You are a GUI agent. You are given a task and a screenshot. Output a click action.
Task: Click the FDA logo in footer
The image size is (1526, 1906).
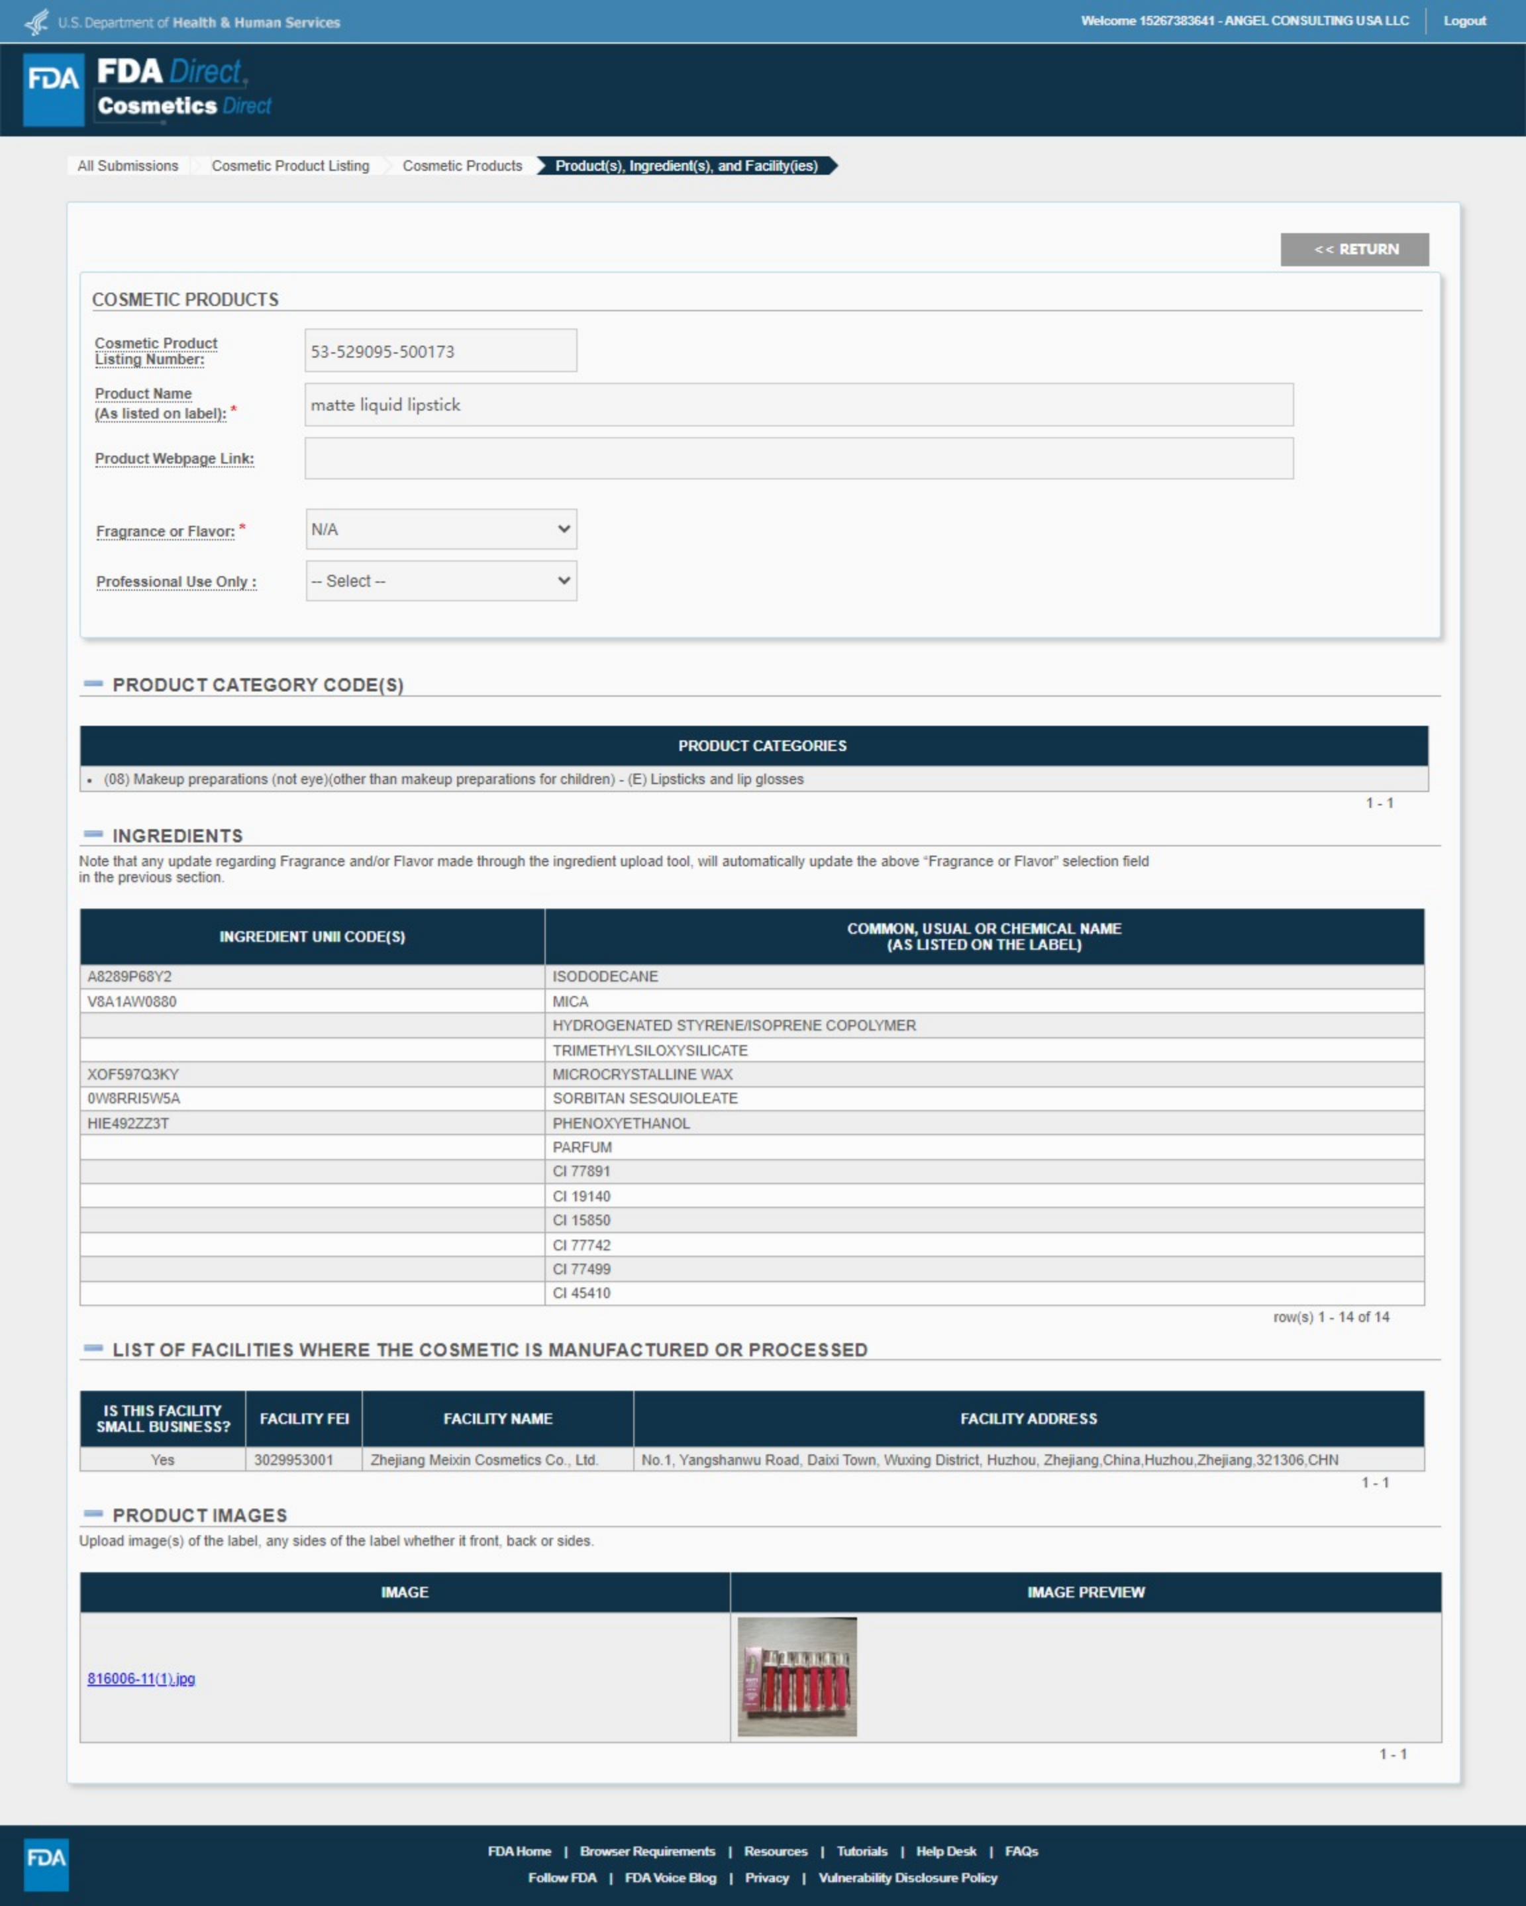[45, 1864]
